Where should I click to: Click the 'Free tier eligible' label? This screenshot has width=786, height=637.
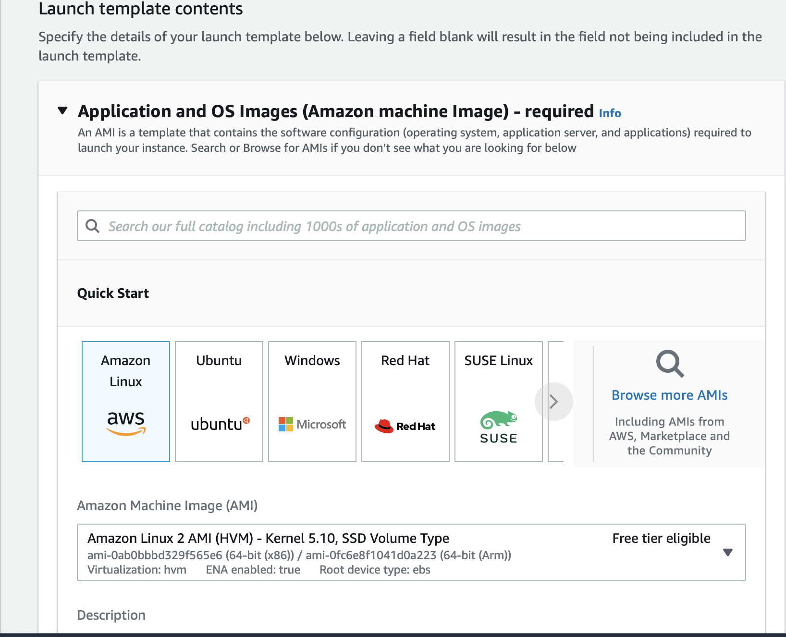pyautogui.click(x=661, y=538)
